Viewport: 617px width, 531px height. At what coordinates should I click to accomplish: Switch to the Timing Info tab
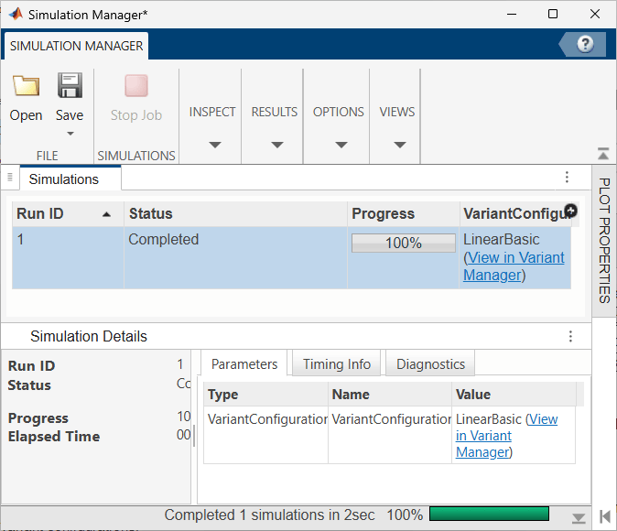(x=337, y=364)
